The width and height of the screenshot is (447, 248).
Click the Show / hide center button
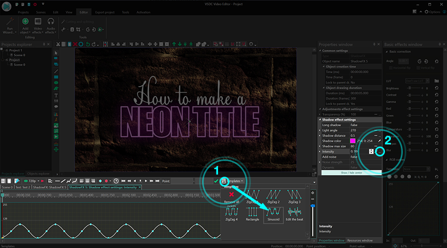(351, 173)
